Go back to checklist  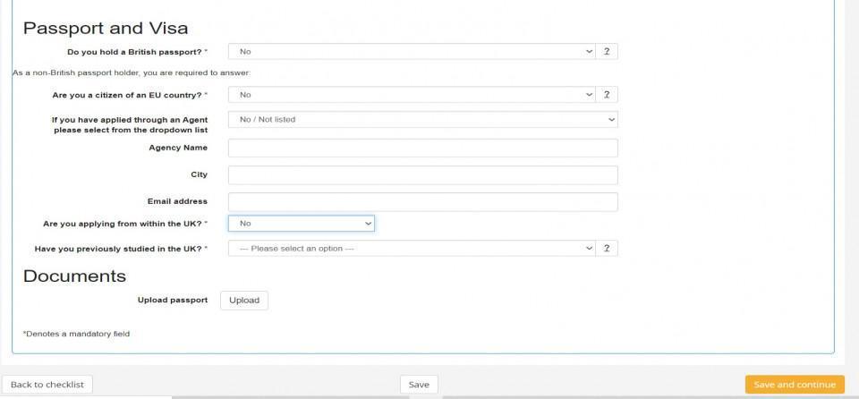47,385
